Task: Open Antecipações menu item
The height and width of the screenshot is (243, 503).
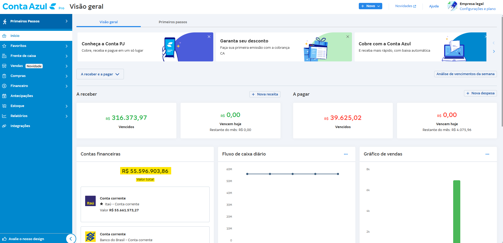Action: 36,96
